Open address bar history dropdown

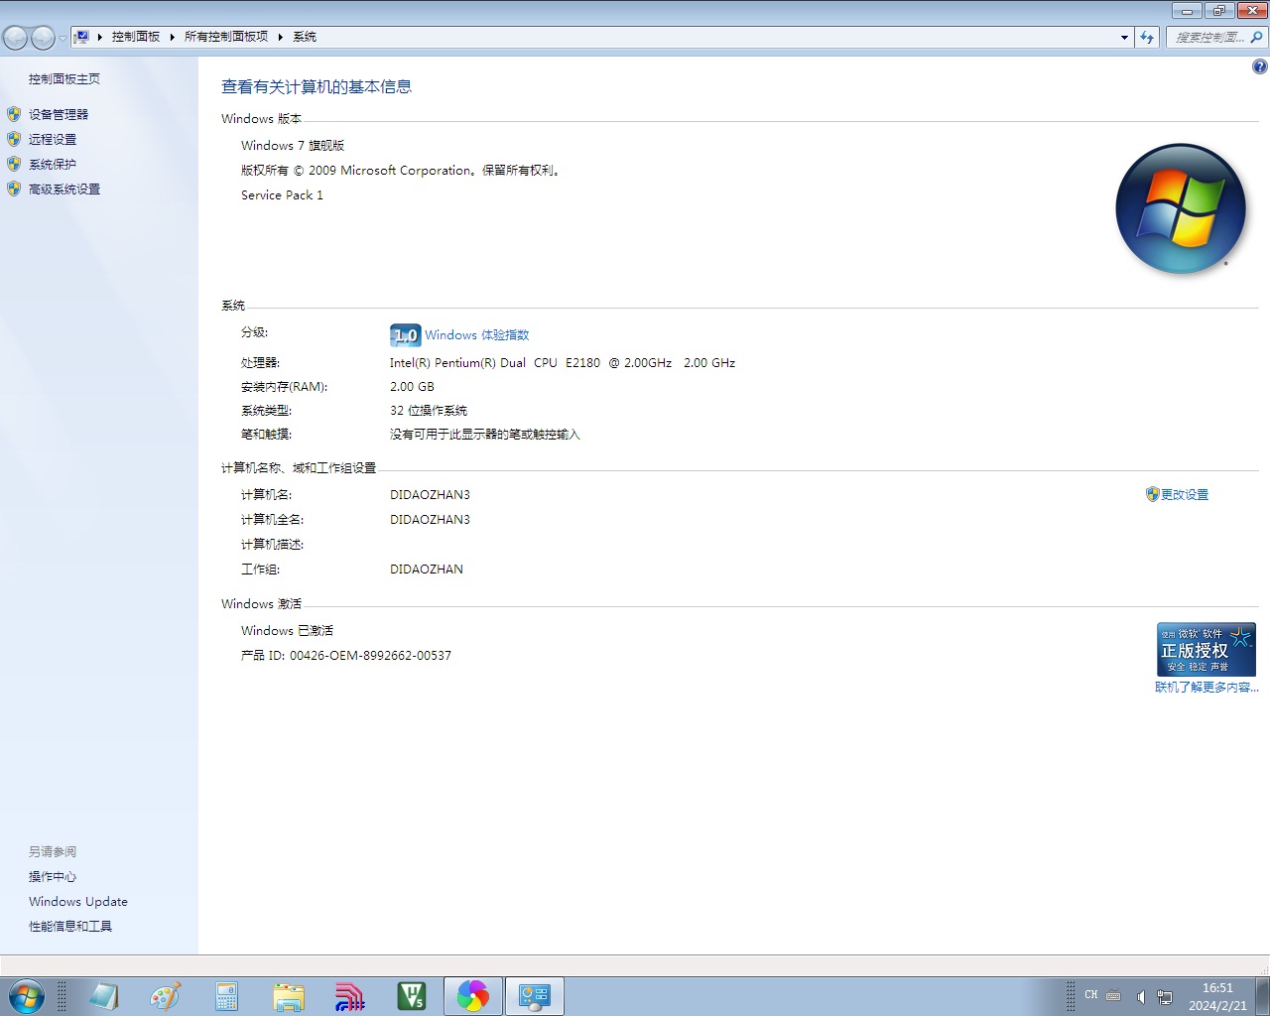click(1124, 37)
